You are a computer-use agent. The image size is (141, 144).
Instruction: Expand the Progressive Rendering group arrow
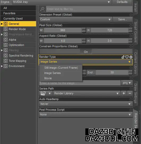[2, 34]
